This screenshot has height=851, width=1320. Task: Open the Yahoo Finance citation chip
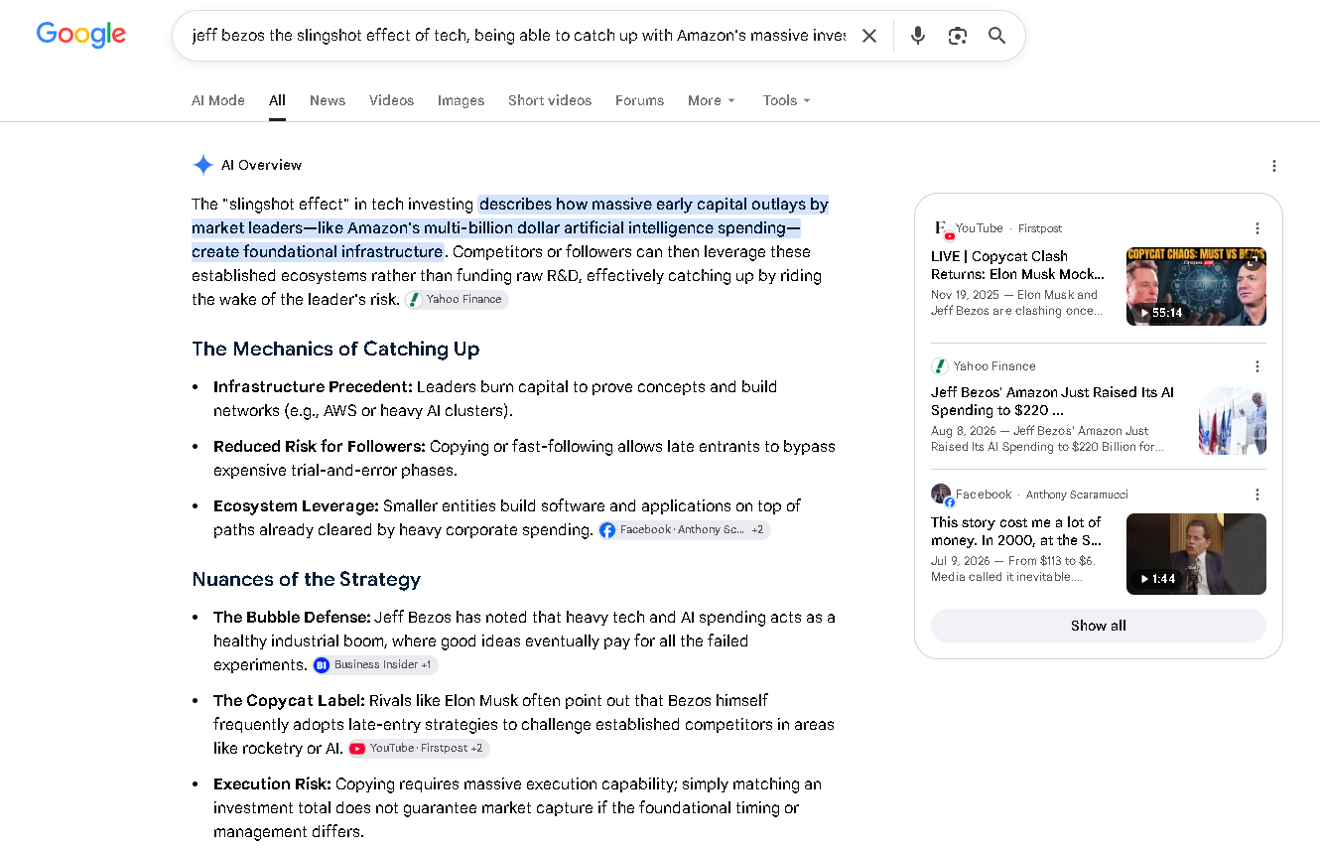457,299
